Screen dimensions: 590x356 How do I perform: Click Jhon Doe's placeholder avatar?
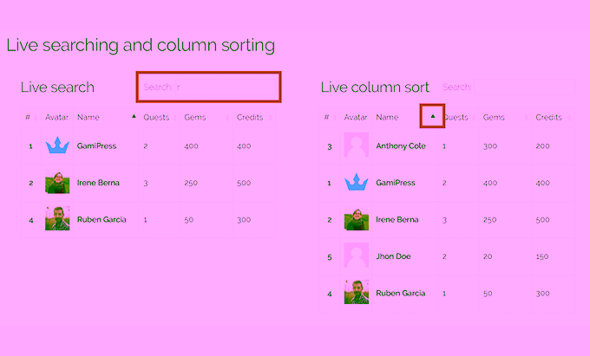coord(357,256)
